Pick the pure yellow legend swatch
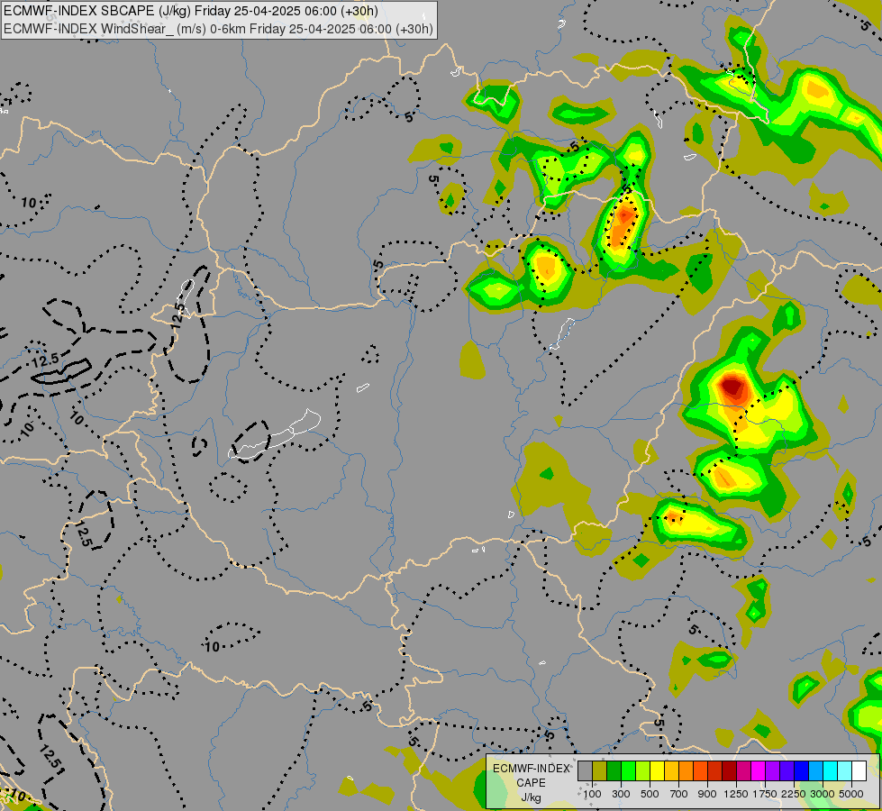Image resolution: width=882 pixels, height=811 pixels. click(657, 771)
